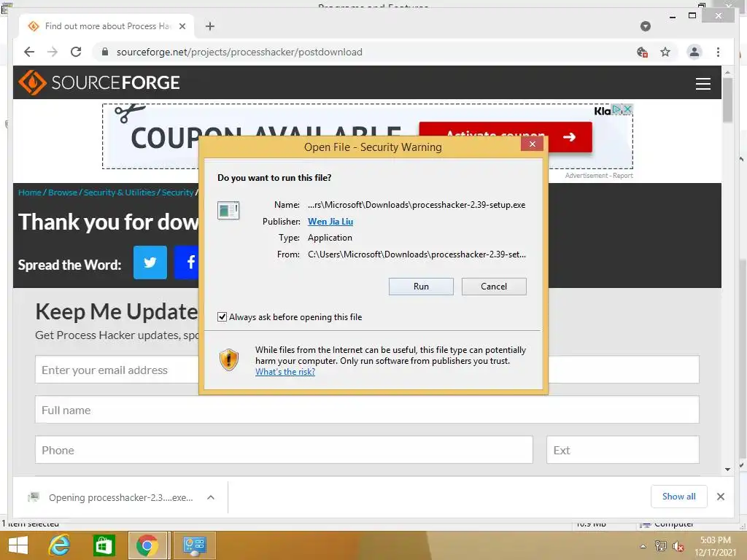The height and width of the screenshot is (560, 747).
Task: Open the Chrome profile avatar
Action: pos(694,52)
